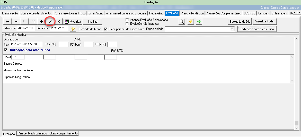Click the Em date-time field
Viewport: 301px width, 137px height.
click(26, 44)
